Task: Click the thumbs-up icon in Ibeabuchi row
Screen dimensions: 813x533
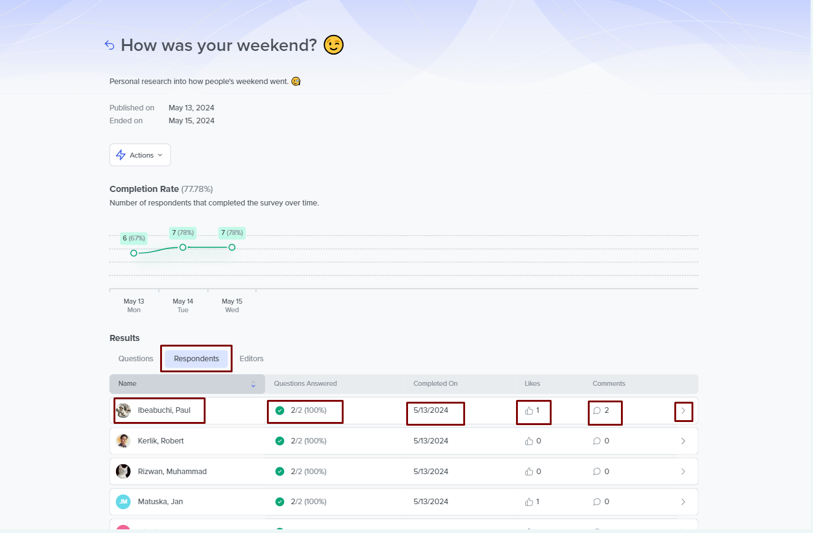Action: coord(529,410)
